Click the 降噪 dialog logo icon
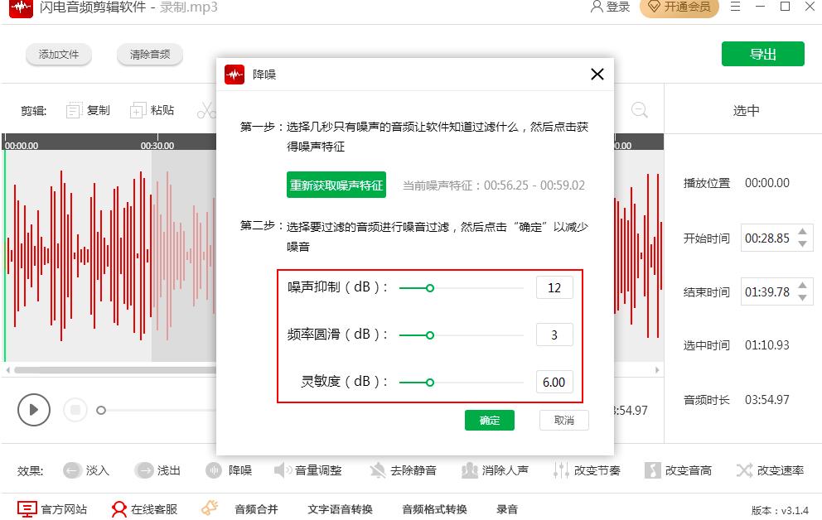 [235, 75]
